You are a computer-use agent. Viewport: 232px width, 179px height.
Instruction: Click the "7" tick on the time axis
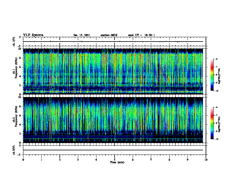pyautogui.click(x=151, y=160)
